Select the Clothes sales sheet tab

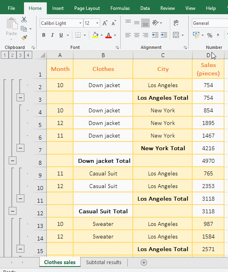(x=60, y=262)
